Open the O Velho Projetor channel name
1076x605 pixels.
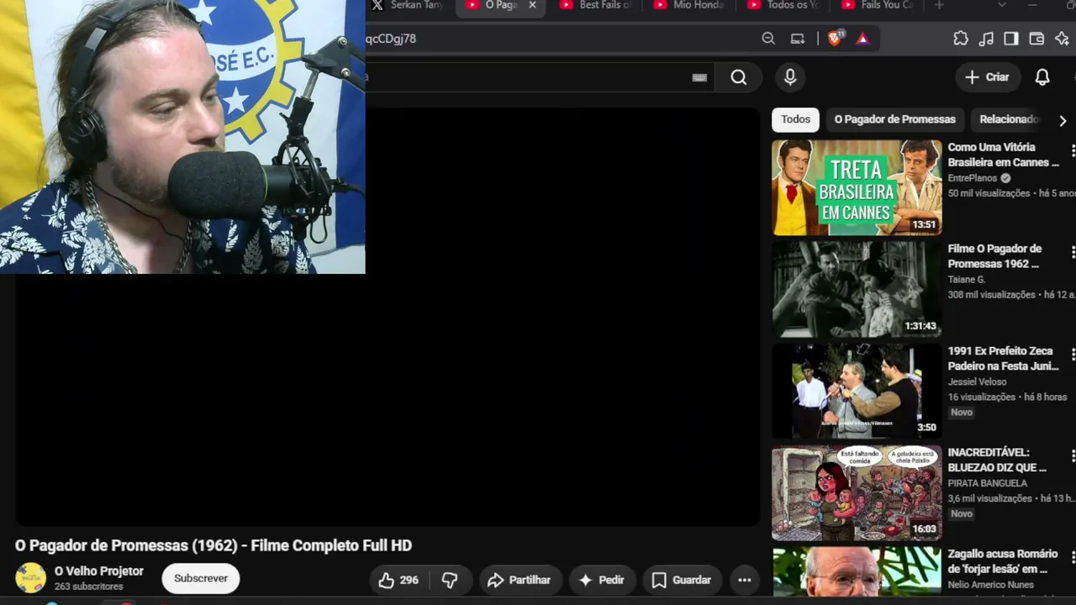point(99,571)
